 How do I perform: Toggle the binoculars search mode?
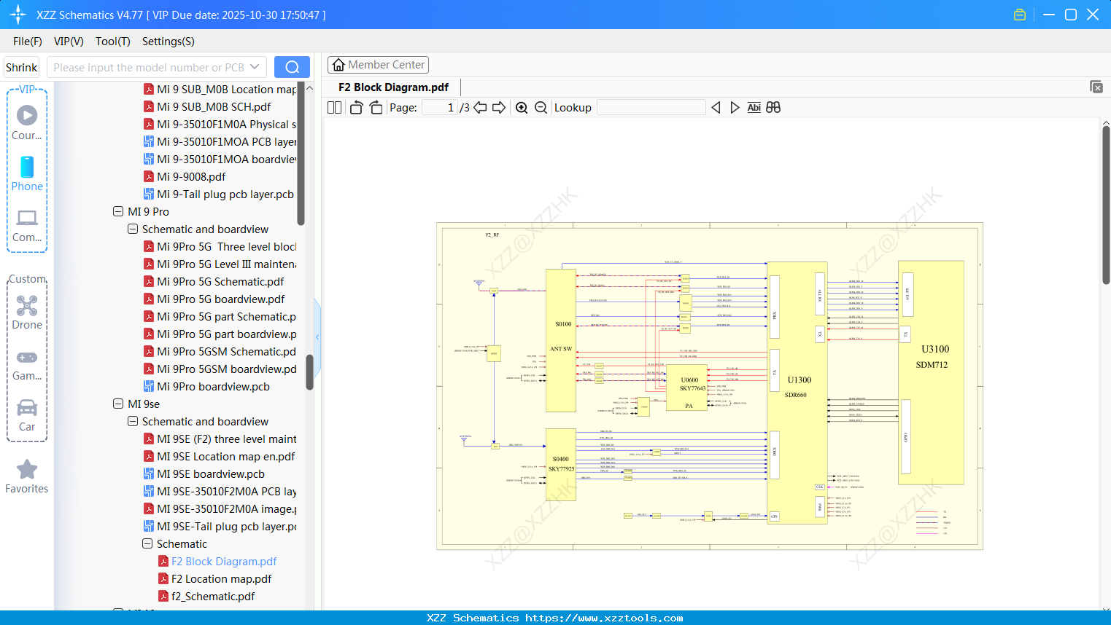click(773, 107)
